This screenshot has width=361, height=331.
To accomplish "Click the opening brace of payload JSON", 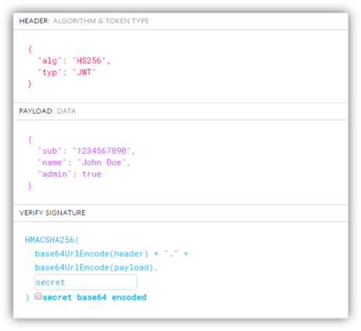I will [30, 139].
